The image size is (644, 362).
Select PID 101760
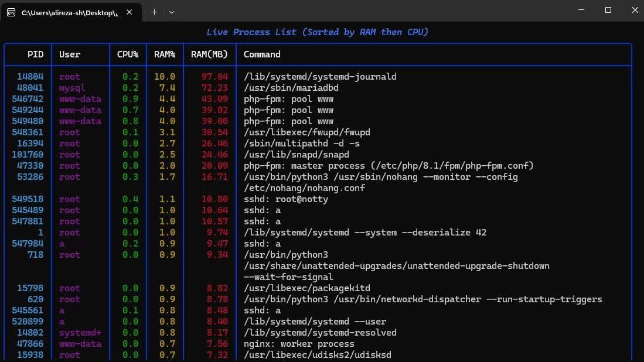28,154
